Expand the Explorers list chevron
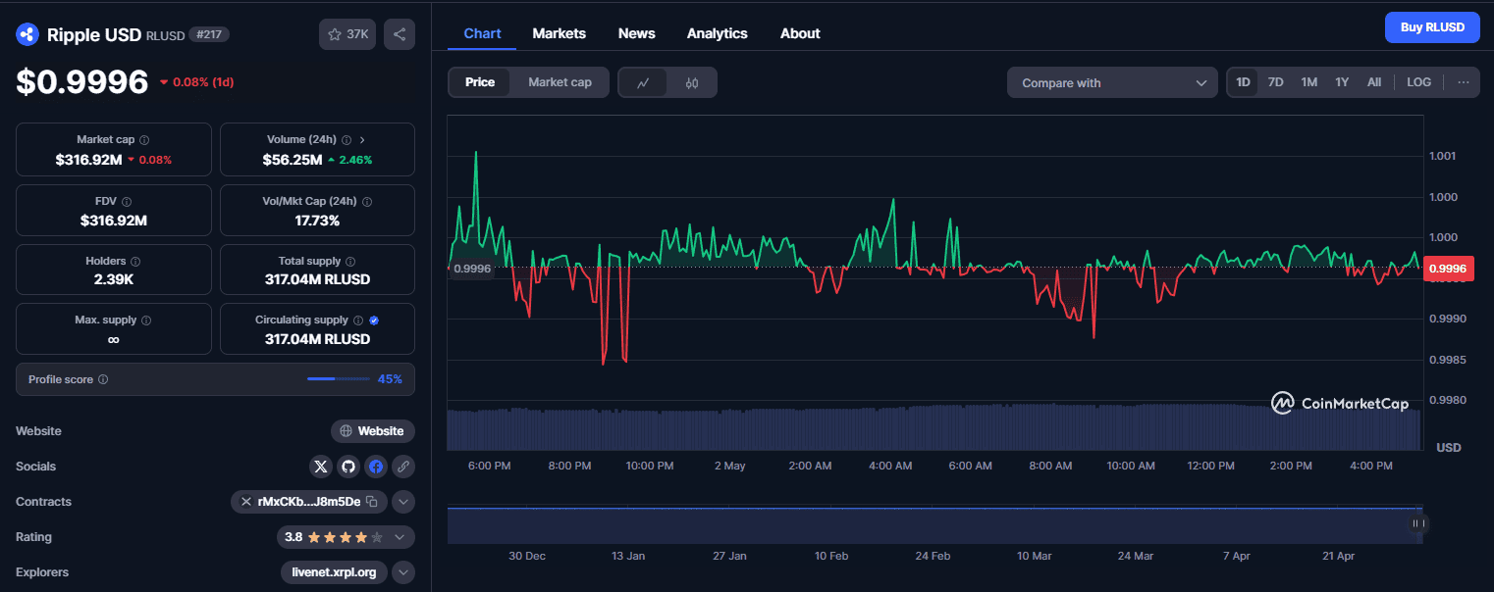Image resolution: width=1494 pixels, height=592 pixels. coord(403,572)
